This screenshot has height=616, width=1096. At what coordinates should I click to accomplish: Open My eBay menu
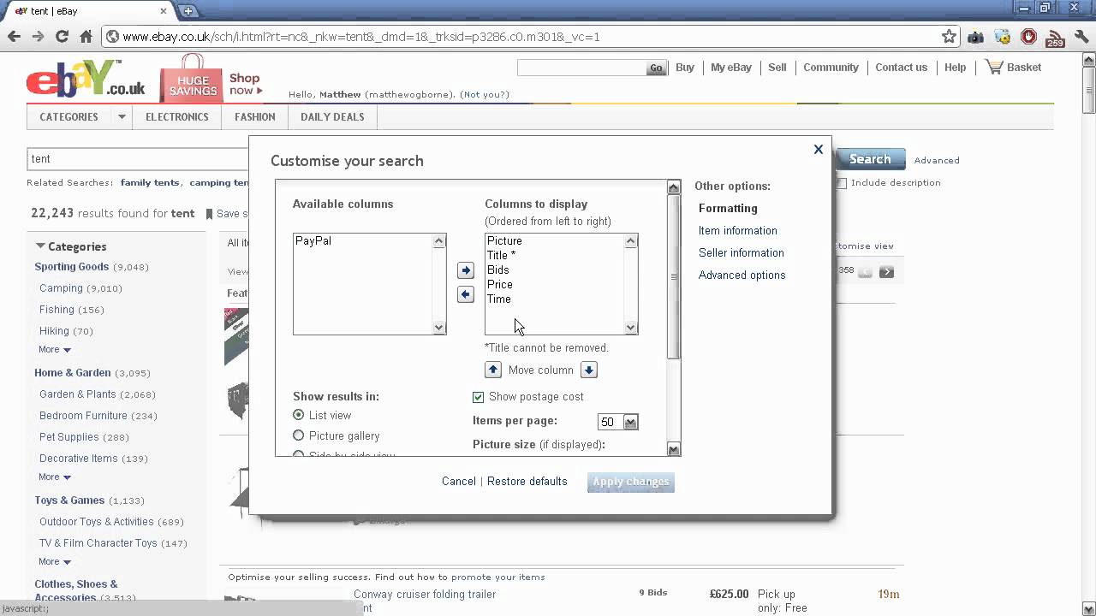731,67
